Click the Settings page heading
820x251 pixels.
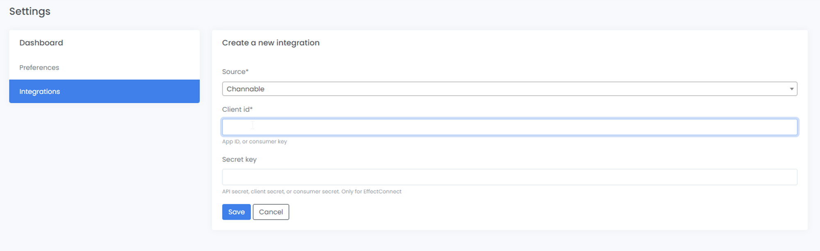(x=30, y=11)
